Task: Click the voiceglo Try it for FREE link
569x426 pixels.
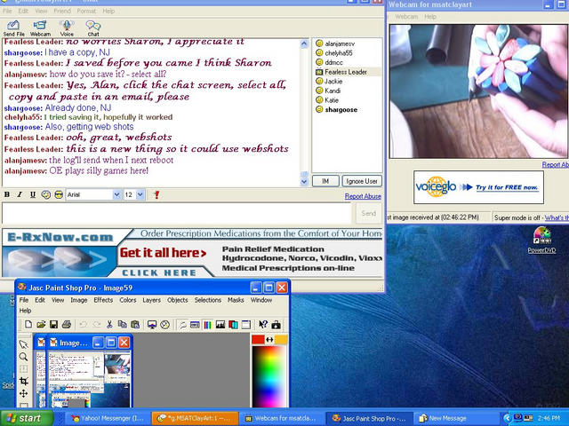Action: [507, 187]
